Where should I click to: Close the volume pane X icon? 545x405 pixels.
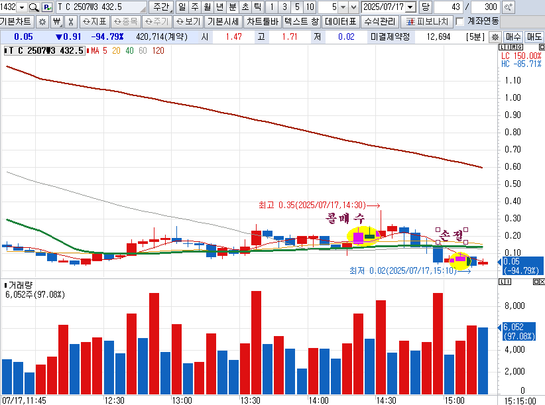tap(542, 282)
